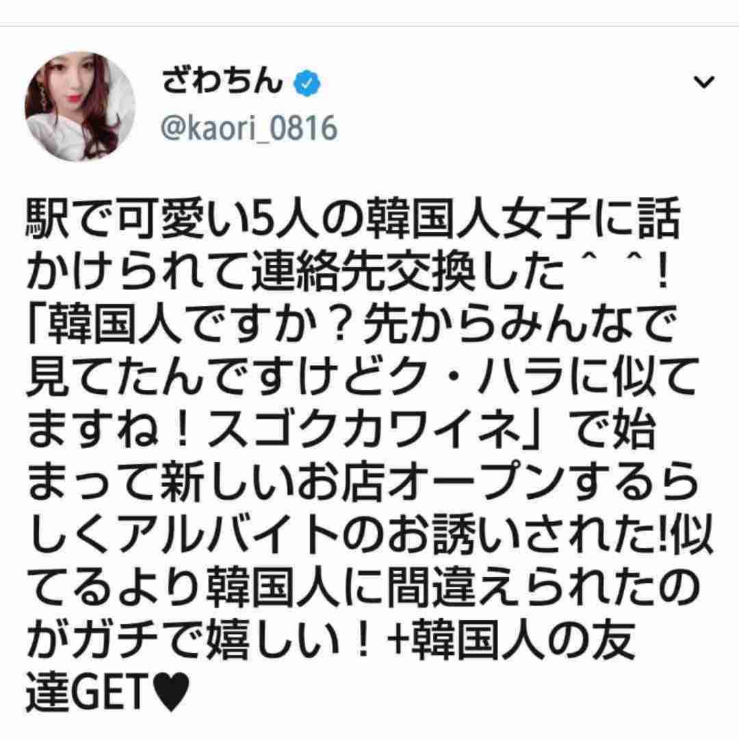The width and height of the screenshot is (739, 739).
Task: Click the line starting with てるより韓国人に
Action: click(x=362, y=588)
